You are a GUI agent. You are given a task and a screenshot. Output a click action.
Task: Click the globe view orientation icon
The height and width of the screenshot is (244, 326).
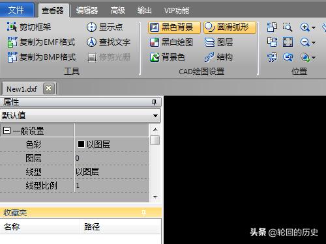(x=305, y=57)
